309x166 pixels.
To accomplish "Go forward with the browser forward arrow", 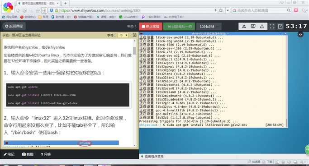I will pos(24,10).
